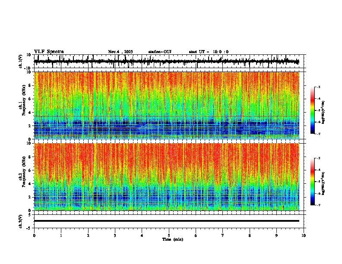Click time axis tick label "7"

[223, 236]
